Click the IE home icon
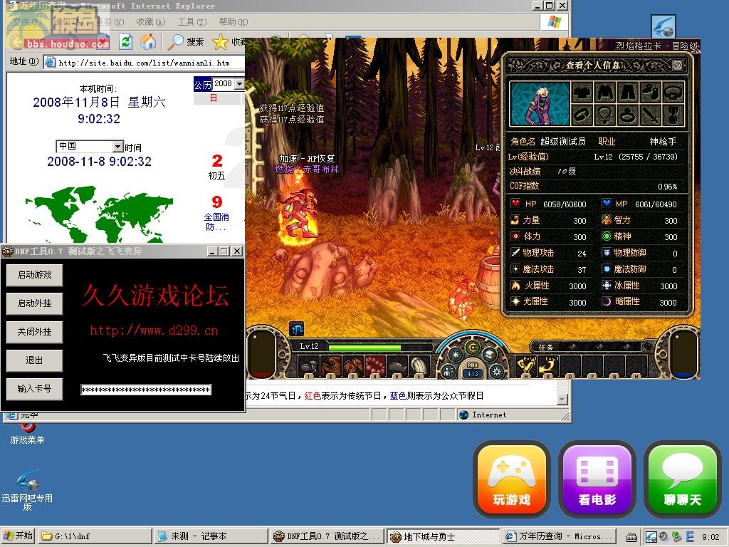This screenshot has height=547, width=729. (x=148, y=42)
